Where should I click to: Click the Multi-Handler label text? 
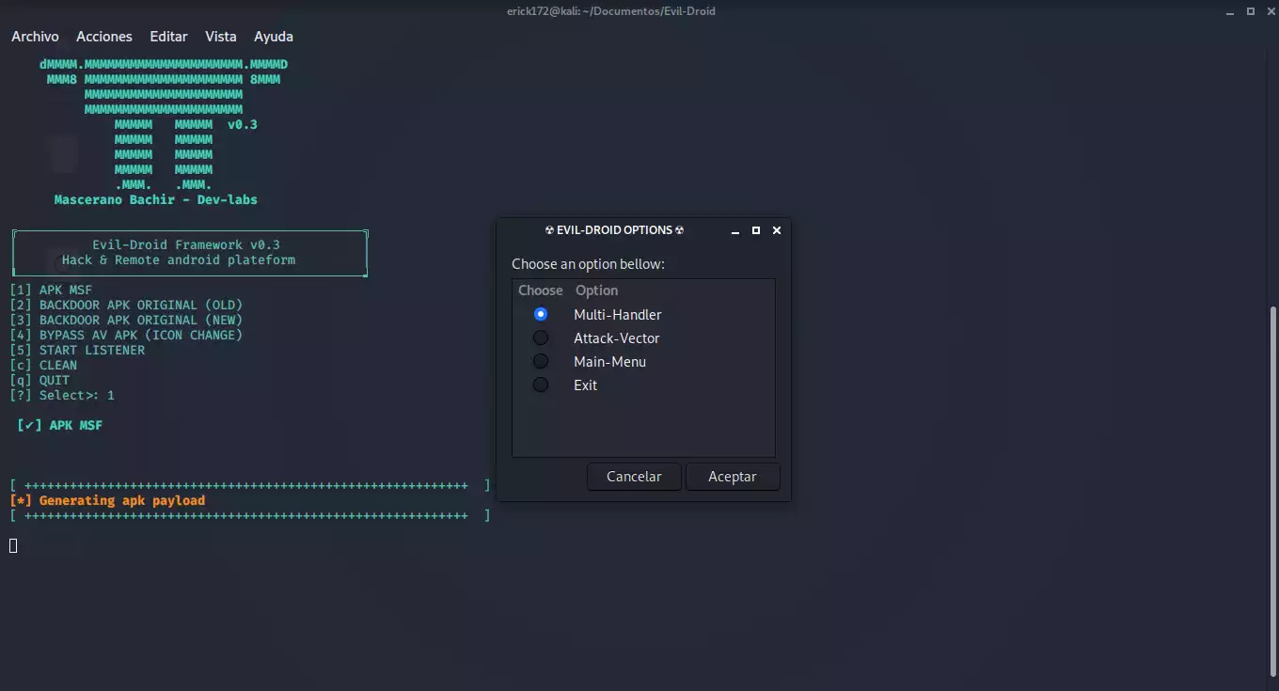(x=618, y=314)
